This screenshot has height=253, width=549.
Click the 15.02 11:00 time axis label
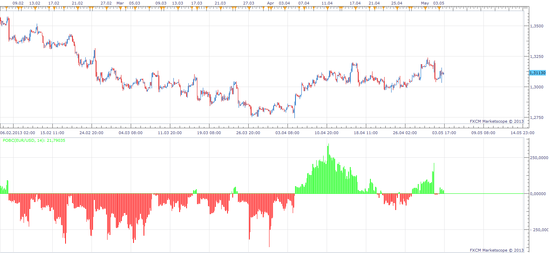click(x=52, y=133)
